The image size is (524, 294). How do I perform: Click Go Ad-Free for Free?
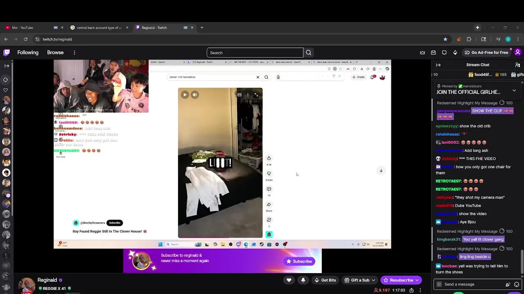486,53
